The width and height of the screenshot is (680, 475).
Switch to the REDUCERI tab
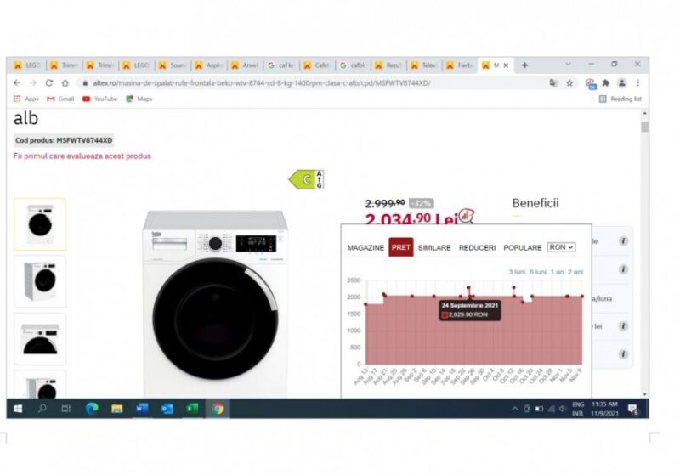477,248
